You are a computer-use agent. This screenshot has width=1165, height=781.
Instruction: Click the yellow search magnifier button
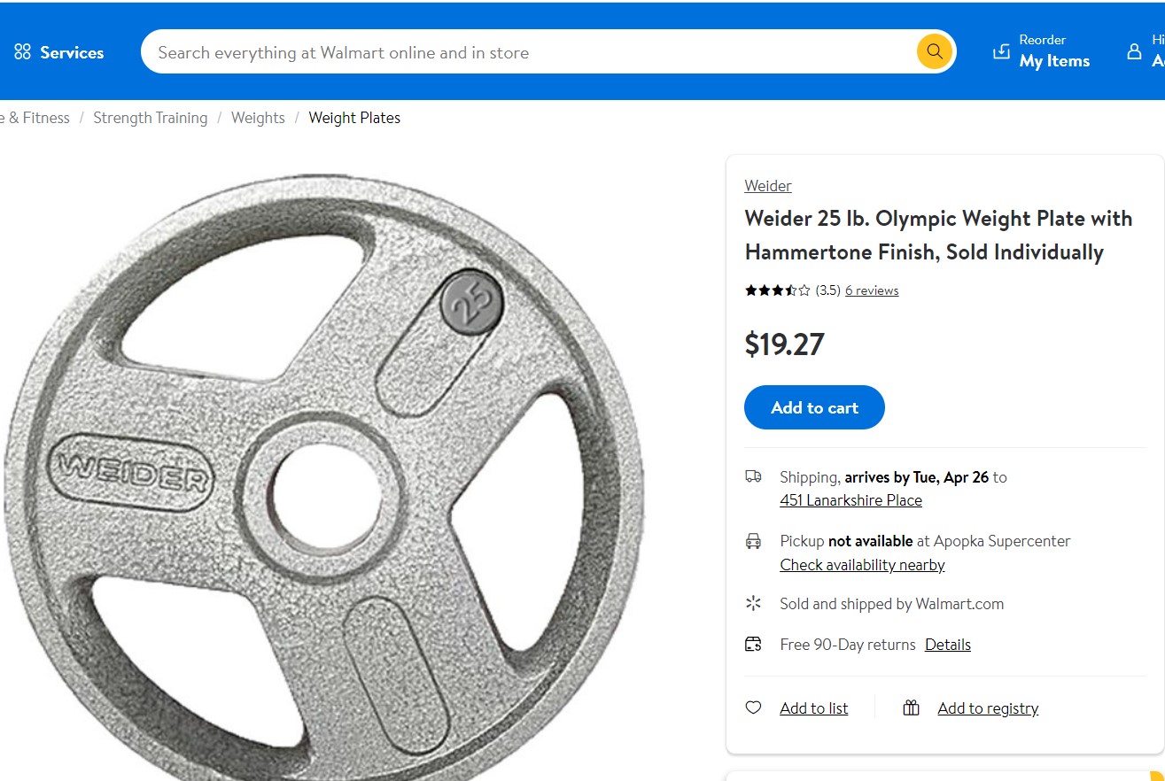pos(934,51)
